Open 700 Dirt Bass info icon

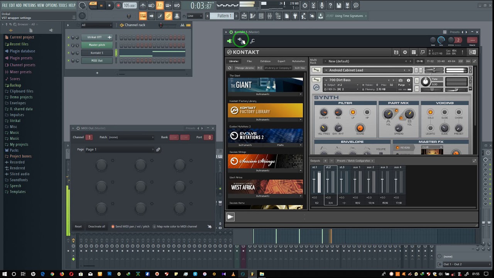pyautogui.click(x=408, y=80)
